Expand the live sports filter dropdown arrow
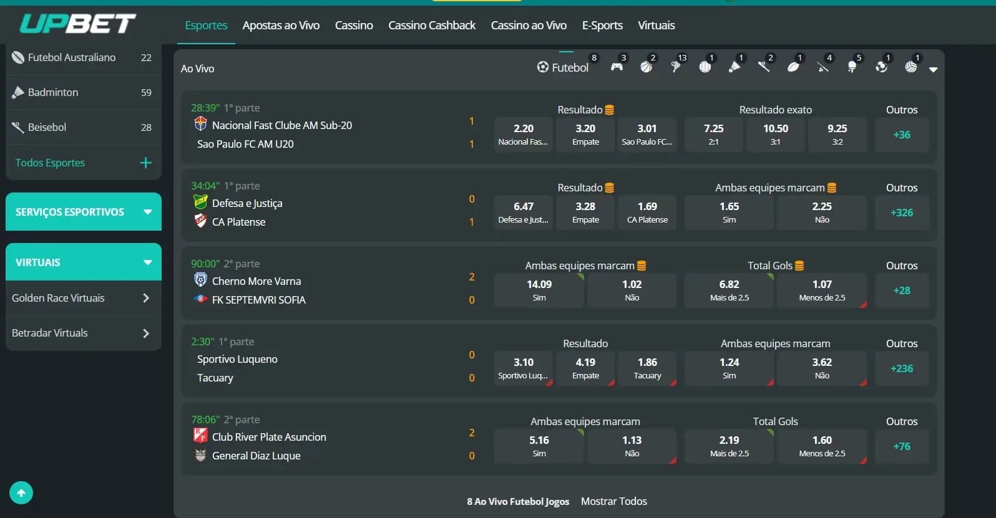The image size is (996, 518). point(933,69)
